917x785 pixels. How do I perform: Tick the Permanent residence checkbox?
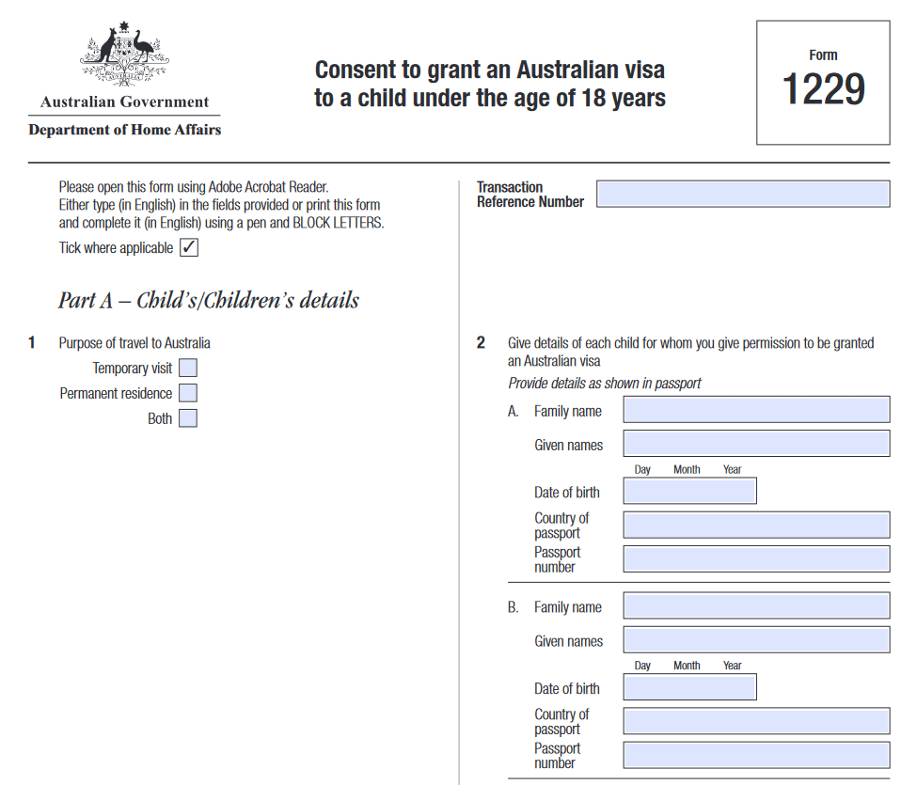(188, 393)
